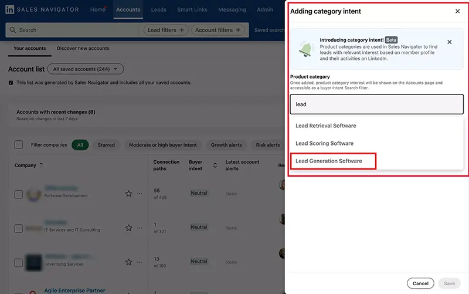The image size is (469, 294).
Task: Open more options for Advertising Services row
Action: (140, 262)
